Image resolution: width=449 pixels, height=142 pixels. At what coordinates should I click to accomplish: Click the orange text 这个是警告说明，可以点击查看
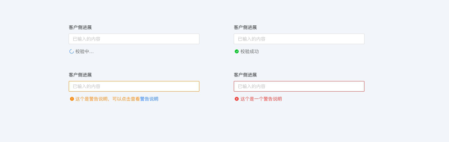(108, 99)
